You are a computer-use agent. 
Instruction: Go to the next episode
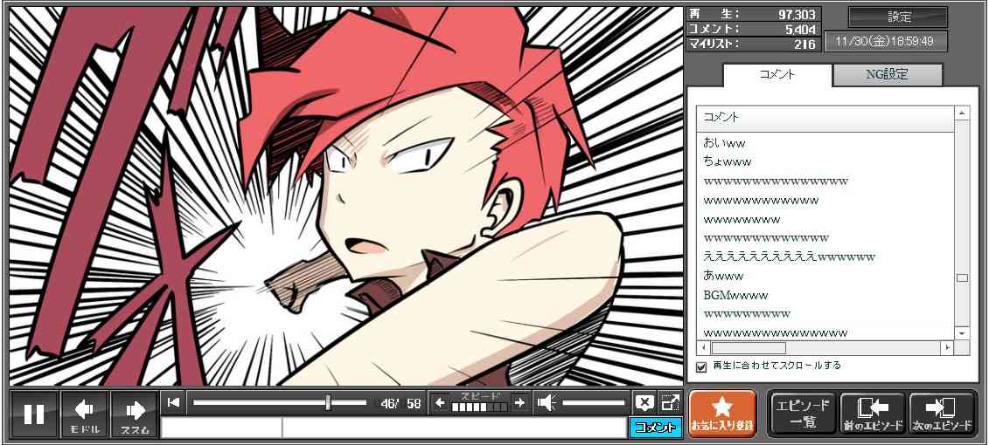point(942,414)
